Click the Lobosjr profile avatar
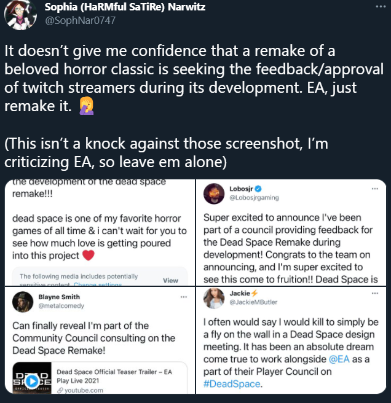 click(213, 191)
